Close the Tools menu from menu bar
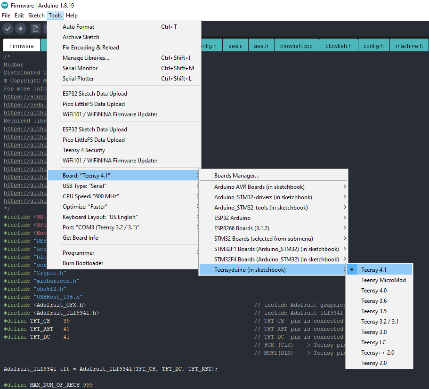Viewport: 429px width, 389px height. click(55, 16)
